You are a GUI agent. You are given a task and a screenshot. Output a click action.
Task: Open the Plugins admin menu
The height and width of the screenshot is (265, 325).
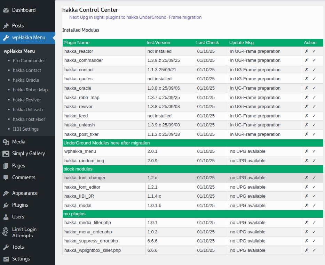coord(20,205)
